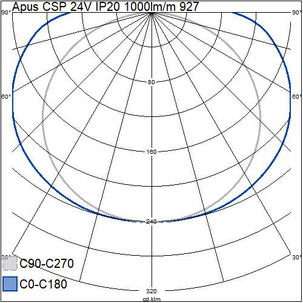The width and height of the screenshot is (303, 303).
Task: Select the C0-C180 legend label
Action: coord(44,284)
